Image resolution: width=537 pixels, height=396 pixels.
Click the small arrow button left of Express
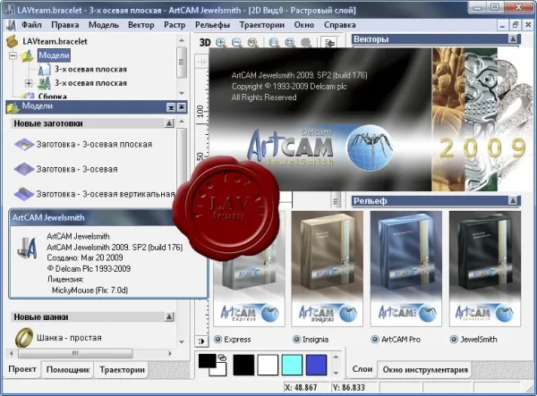201,341
